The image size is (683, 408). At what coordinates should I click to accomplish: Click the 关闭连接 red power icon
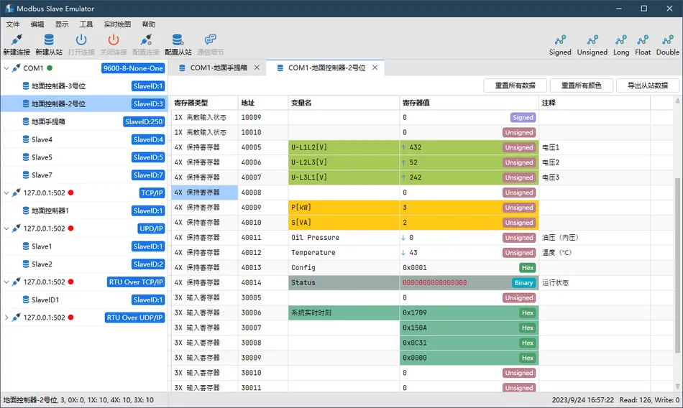(114, 40)
